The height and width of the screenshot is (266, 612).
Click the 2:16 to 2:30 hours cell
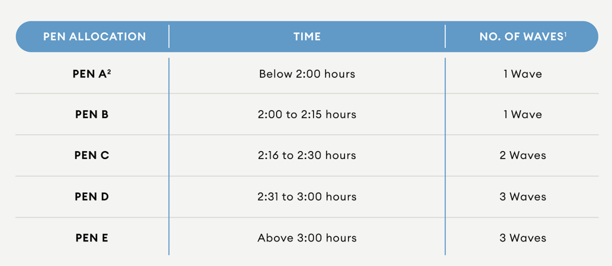pos(307,155)
